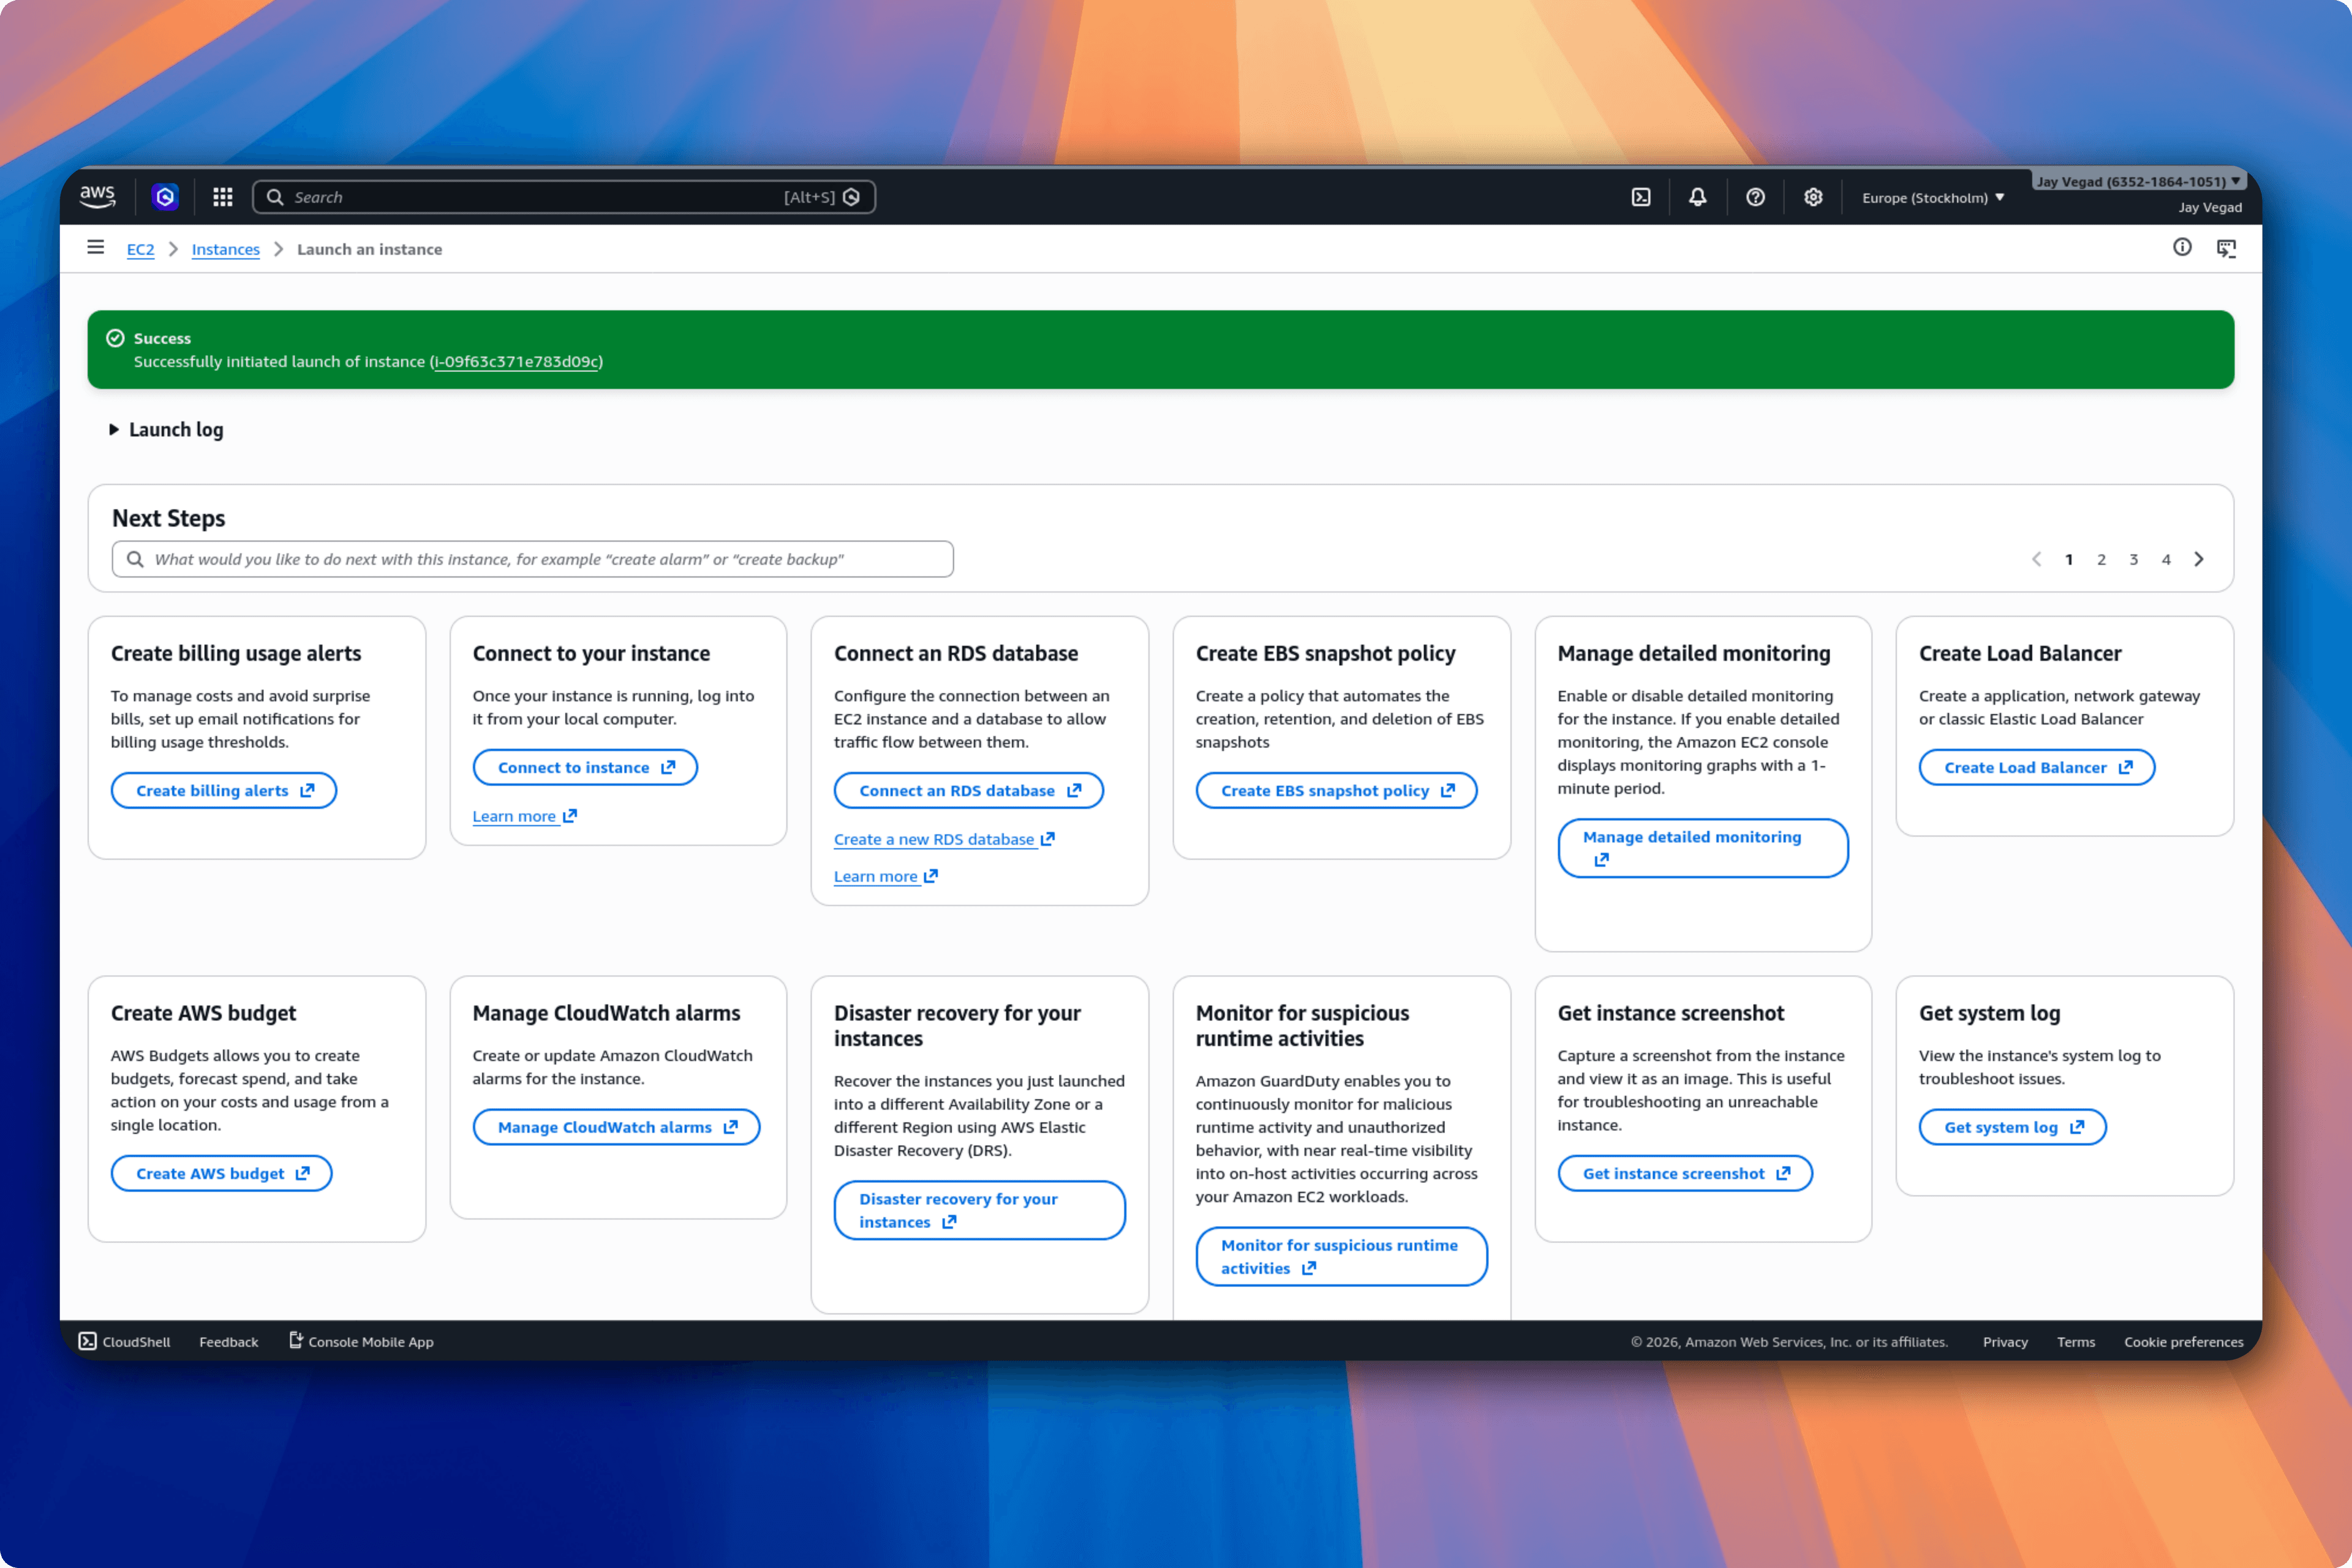Open CloudShell terminal icon in top bar
Screen dimensions: 2352x1568
coord(1641,197)
